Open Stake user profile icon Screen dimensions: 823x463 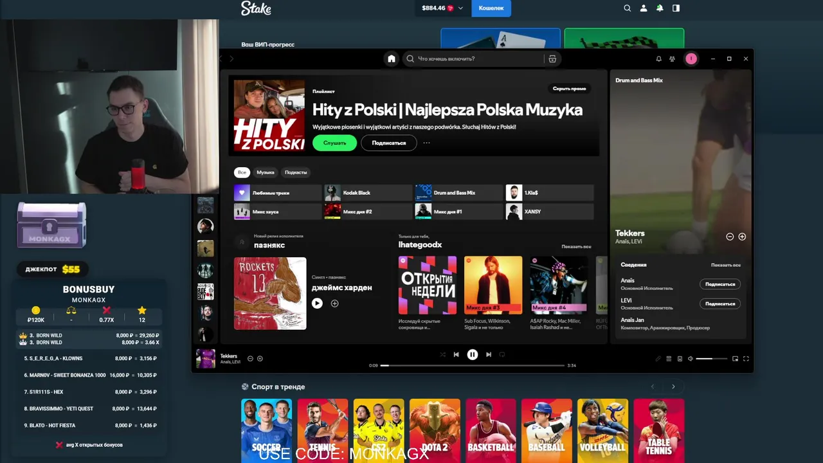tap(644, 8)
